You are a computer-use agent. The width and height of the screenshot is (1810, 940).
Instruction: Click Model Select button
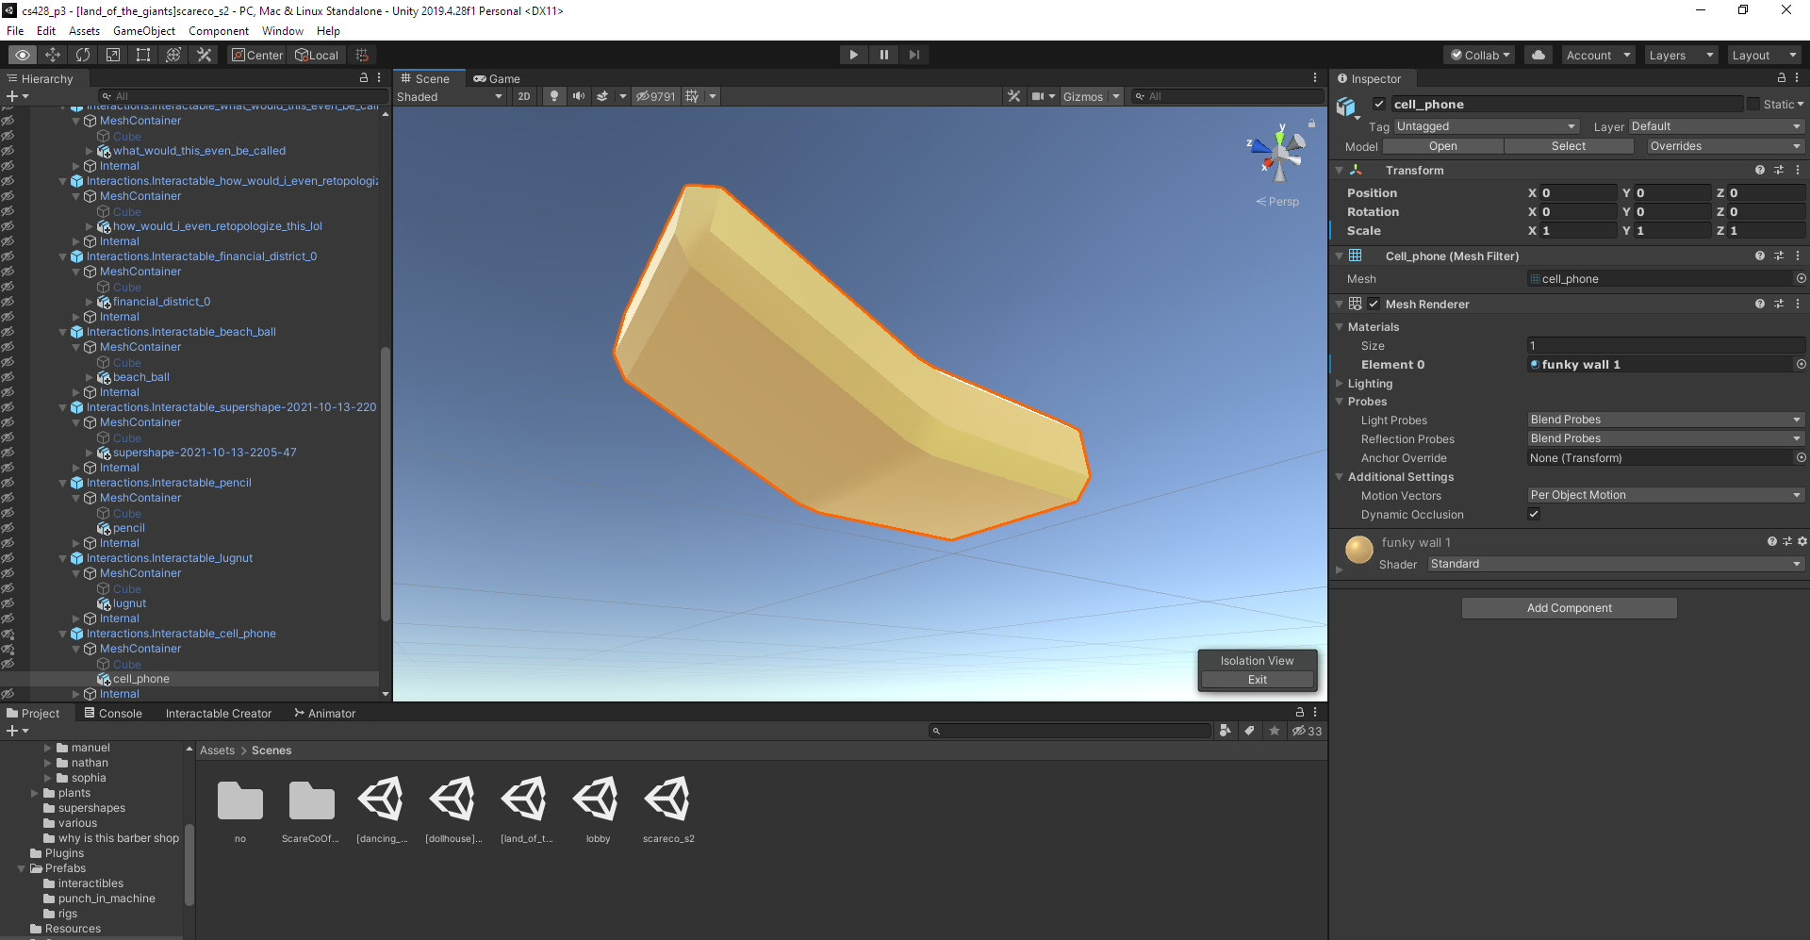click(1569, 146)
